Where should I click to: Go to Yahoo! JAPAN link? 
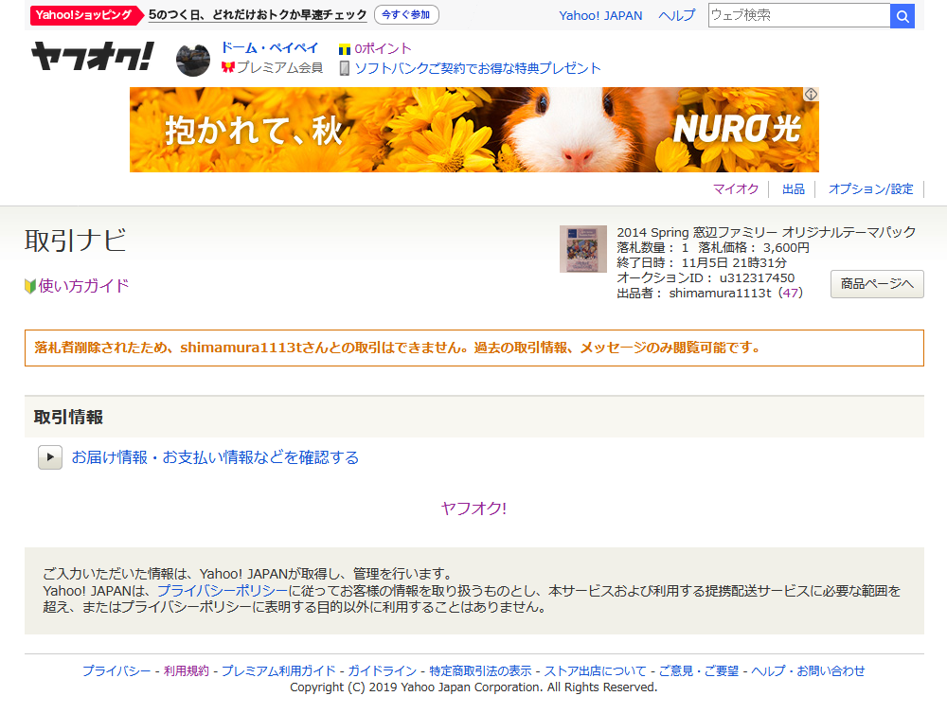pyautogui.click(x=600, y=16)
